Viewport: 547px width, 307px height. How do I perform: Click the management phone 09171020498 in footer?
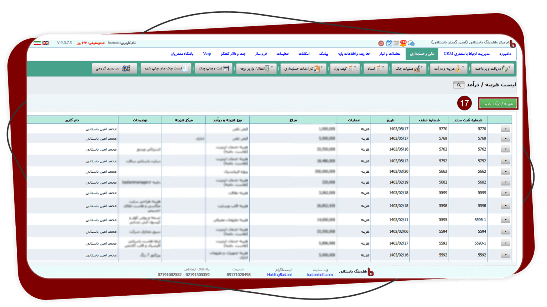239,275
